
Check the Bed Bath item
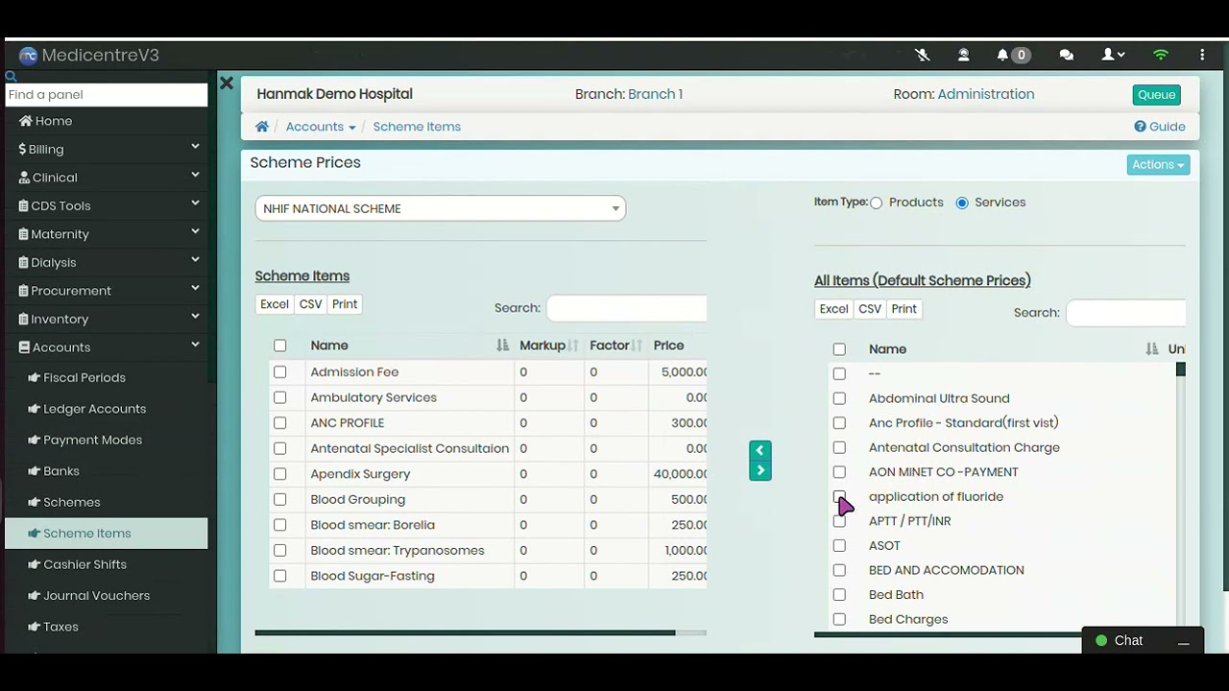coord(839,594)
